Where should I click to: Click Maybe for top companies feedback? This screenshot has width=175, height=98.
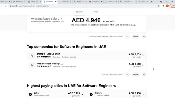point(136,75)
